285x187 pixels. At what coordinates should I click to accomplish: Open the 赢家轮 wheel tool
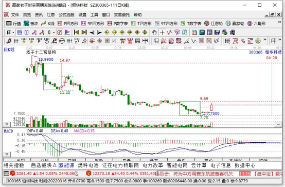pyautogui.click(x=235, y=24)
